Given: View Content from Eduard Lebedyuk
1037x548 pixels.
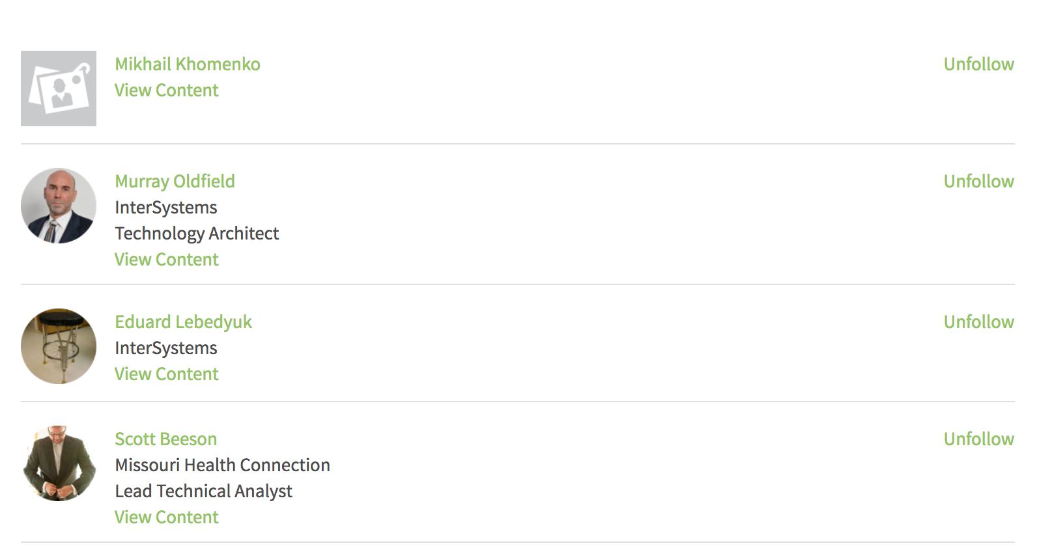Looking at the screenshot, I should (166, 374).
